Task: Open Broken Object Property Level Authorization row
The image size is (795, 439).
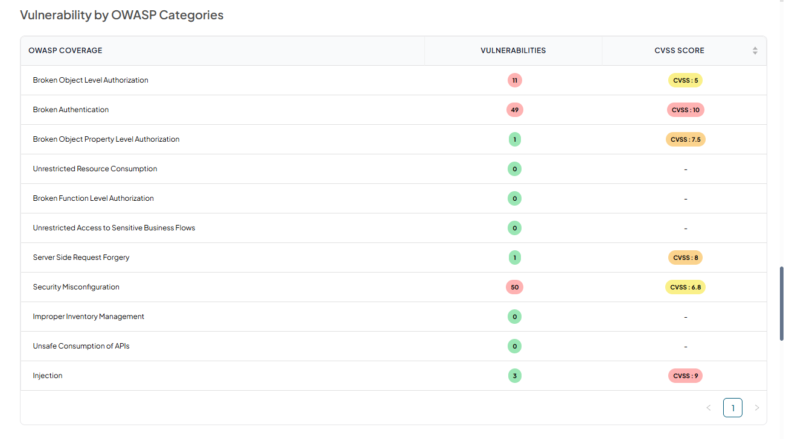Action: pos(394,139)
